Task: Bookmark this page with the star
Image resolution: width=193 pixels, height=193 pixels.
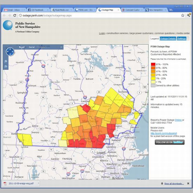Action: click(183, 15)
